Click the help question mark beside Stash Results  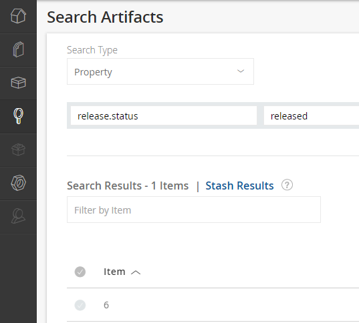pyautogui.click(x=287, y=185)
